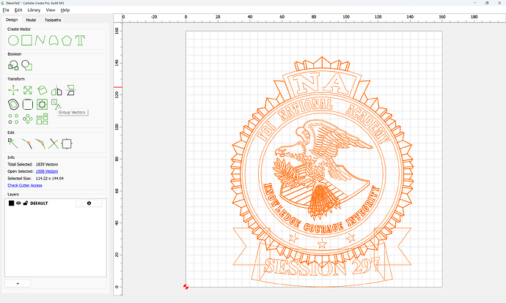Open the Circular Array tool

[x=28, y=119]
